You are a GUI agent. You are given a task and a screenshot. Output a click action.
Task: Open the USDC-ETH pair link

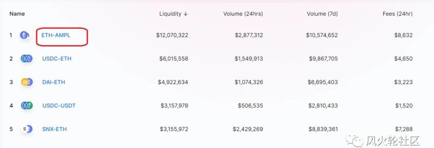[57, 59]
